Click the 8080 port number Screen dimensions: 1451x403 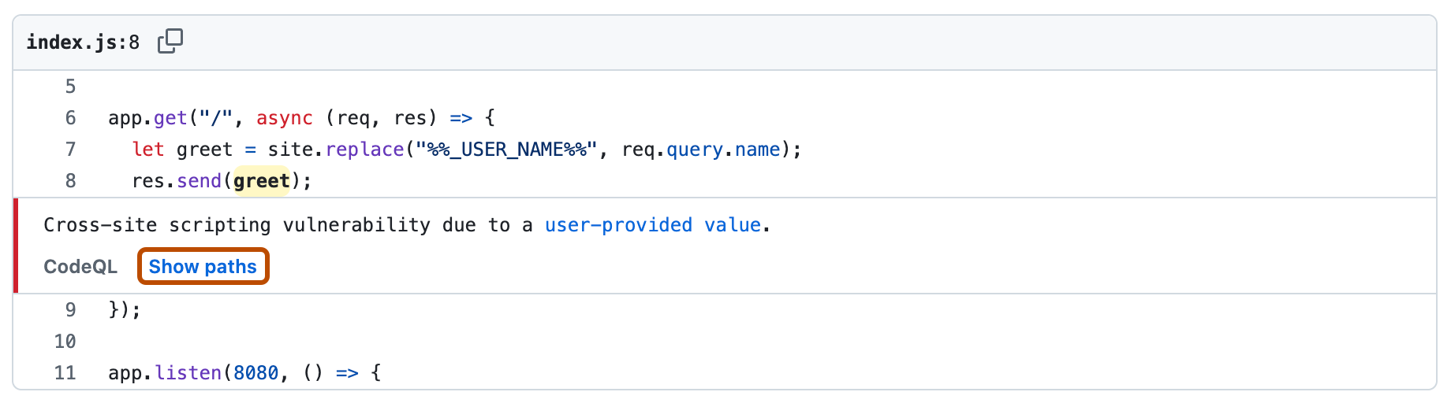click(x=256, y=373)
